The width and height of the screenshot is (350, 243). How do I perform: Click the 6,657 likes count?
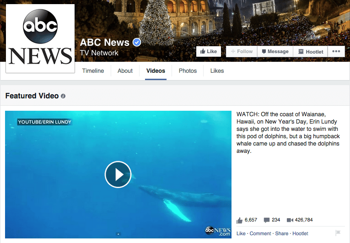251,220
